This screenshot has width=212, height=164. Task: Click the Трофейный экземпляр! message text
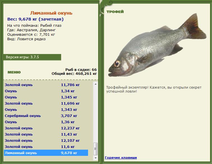pos(154,89)
